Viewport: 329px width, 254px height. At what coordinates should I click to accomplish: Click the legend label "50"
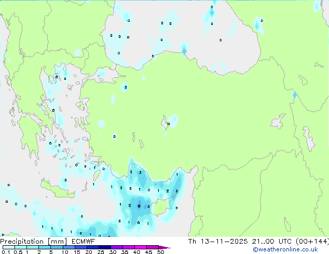coord(160,252)
